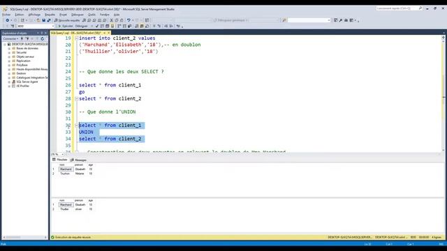Click the Undo arrow icon
The image size is (447, 251).
tap(129, 20)
